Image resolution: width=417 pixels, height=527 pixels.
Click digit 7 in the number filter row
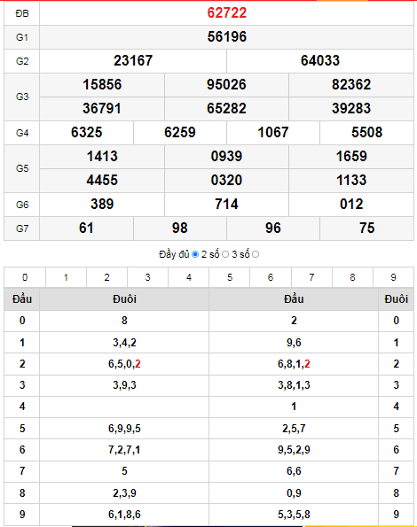[311, 277]
